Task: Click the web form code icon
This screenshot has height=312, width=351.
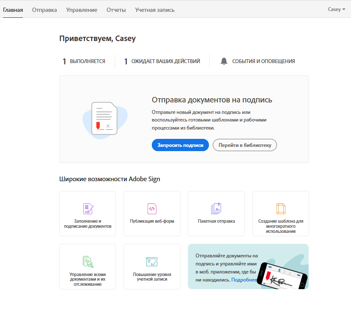Action: click(152, 209)
